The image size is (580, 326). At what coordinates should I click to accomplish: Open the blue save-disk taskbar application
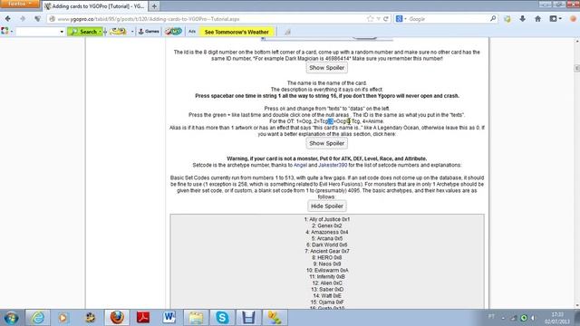(248, 318)
